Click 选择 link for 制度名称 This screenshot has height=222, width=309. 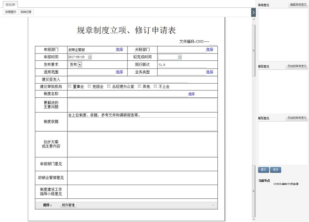coord(191,94)
